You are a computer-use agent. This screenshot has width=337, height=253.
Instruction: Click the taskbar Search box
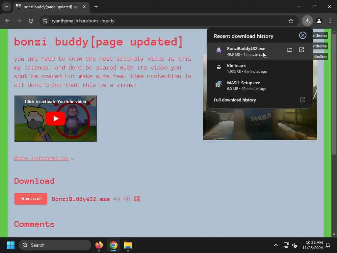pyautogui.click(x=55, y=245)
